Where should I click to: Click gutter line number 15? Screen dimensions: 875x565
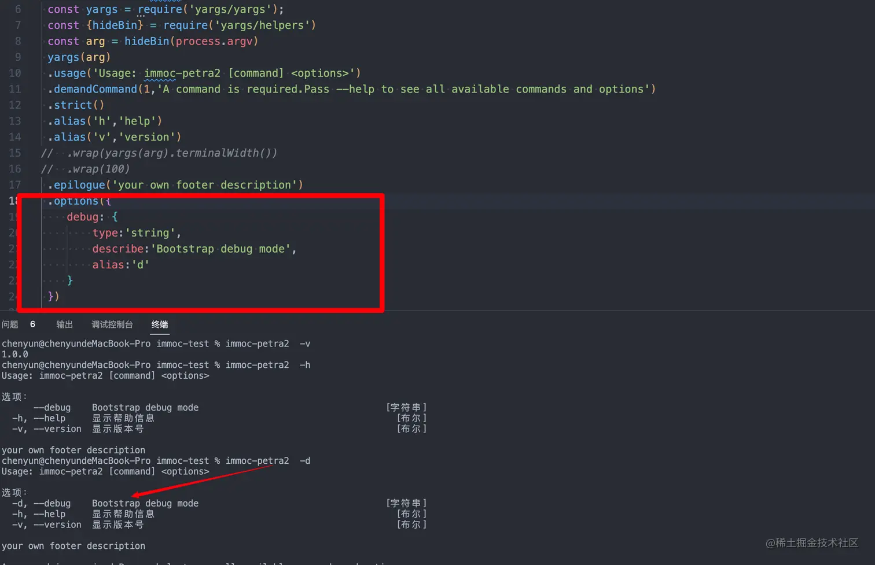tap(15, 153)
